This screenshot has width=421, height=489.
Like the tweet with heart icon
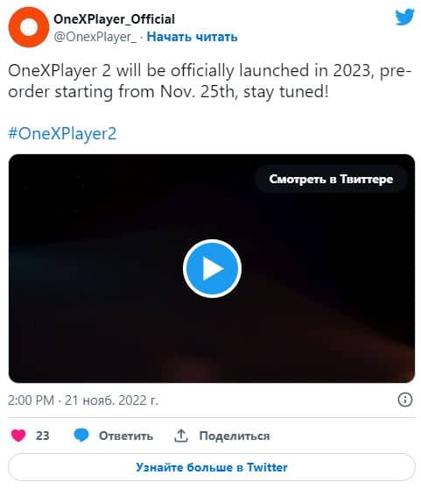pyautogui.click(x=18, y=436)
